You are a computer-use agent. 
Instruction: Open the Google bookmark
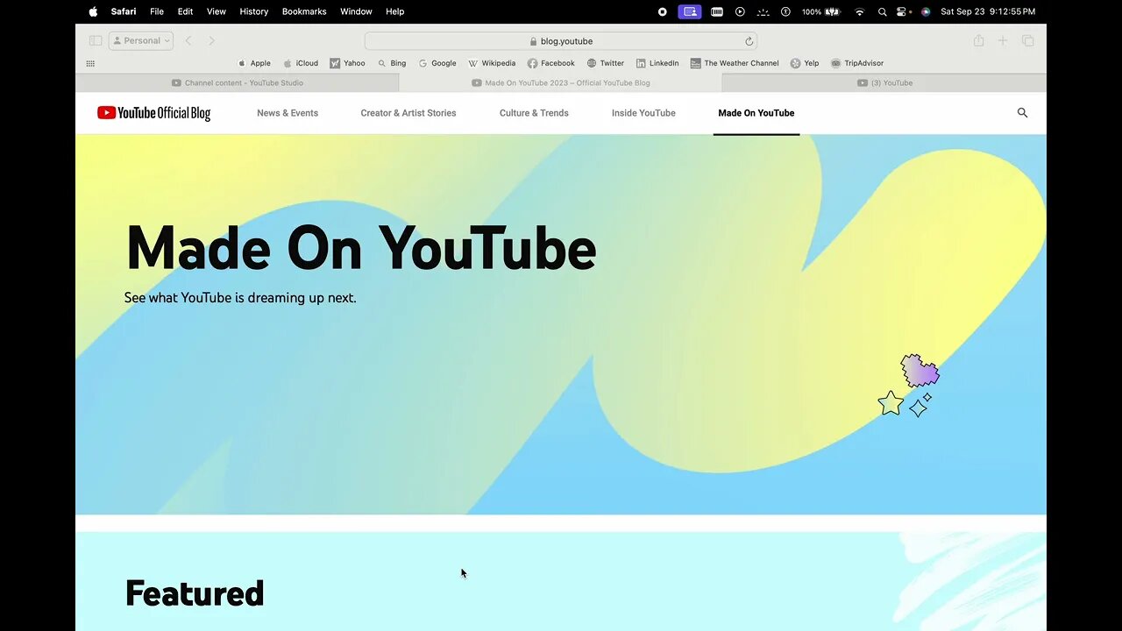pos(437,63)
